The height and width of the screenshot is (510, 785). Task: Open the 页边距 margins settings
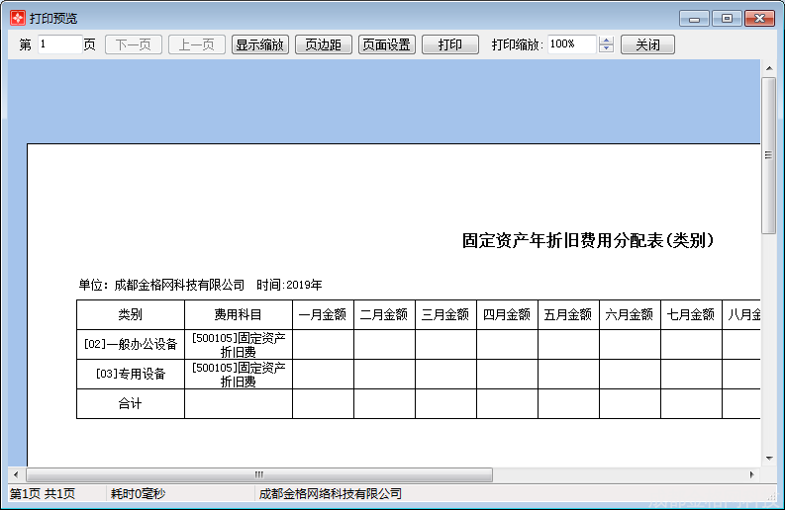pos(323,44)
